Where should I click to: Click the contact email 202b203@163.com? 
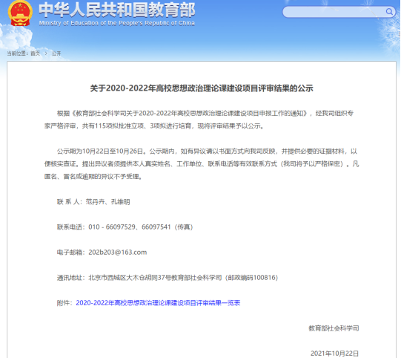pyautogui.click(x=118, y=253)
